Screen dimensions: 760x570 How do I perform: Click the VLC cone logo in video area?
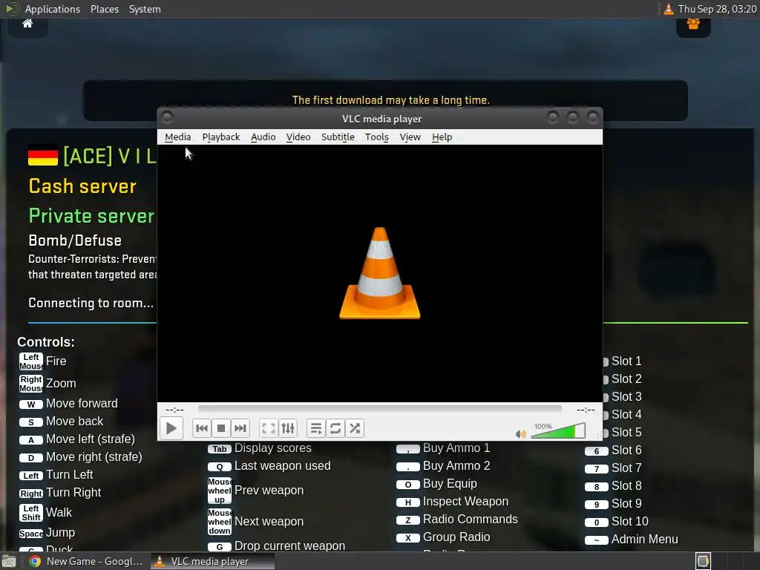click(x=379, y=273)
